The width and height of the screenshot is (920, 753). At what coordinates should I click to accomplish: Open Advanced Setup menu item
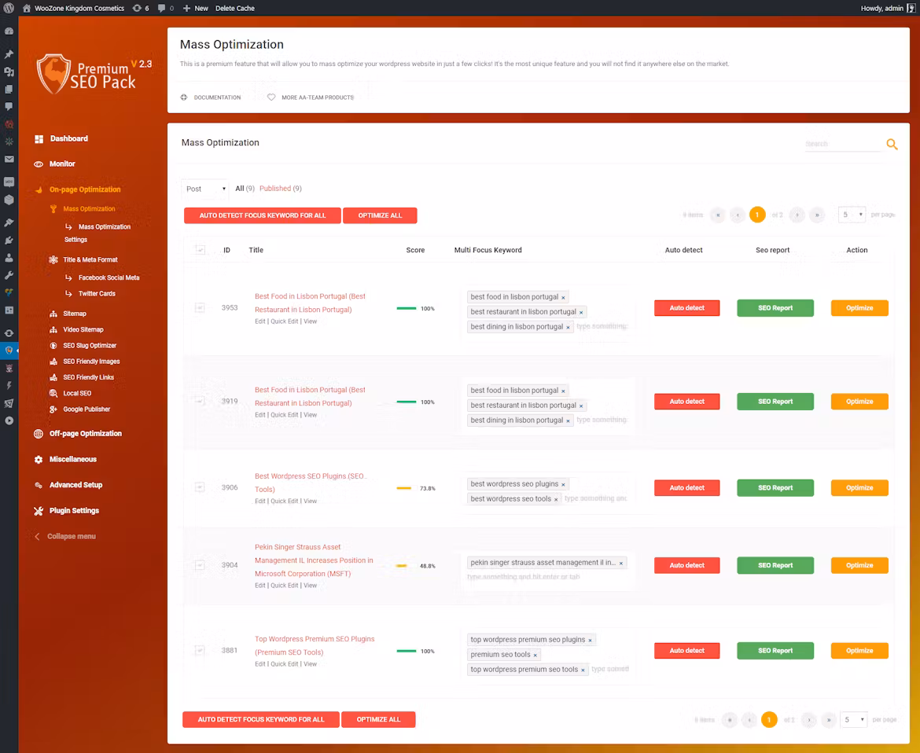tap(75, 485)
